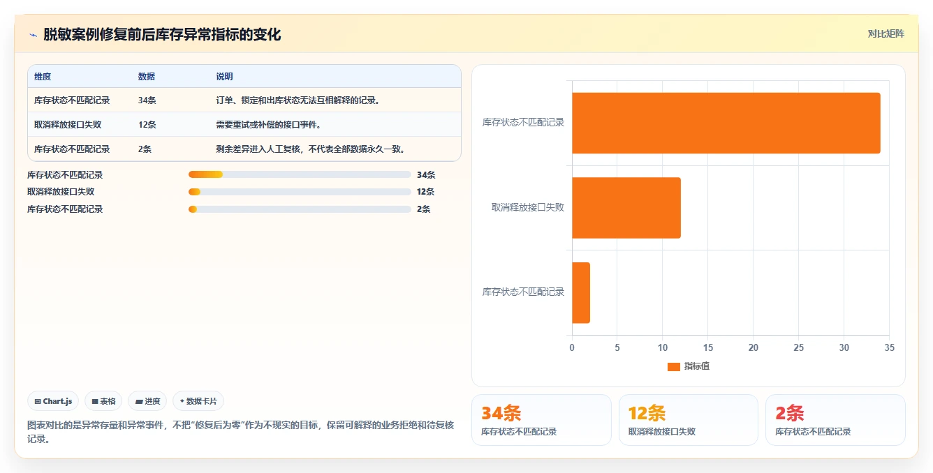The height and width of the screenshot is (473, 933).
Task: Click the Chart.js tag
Action: 53,401
